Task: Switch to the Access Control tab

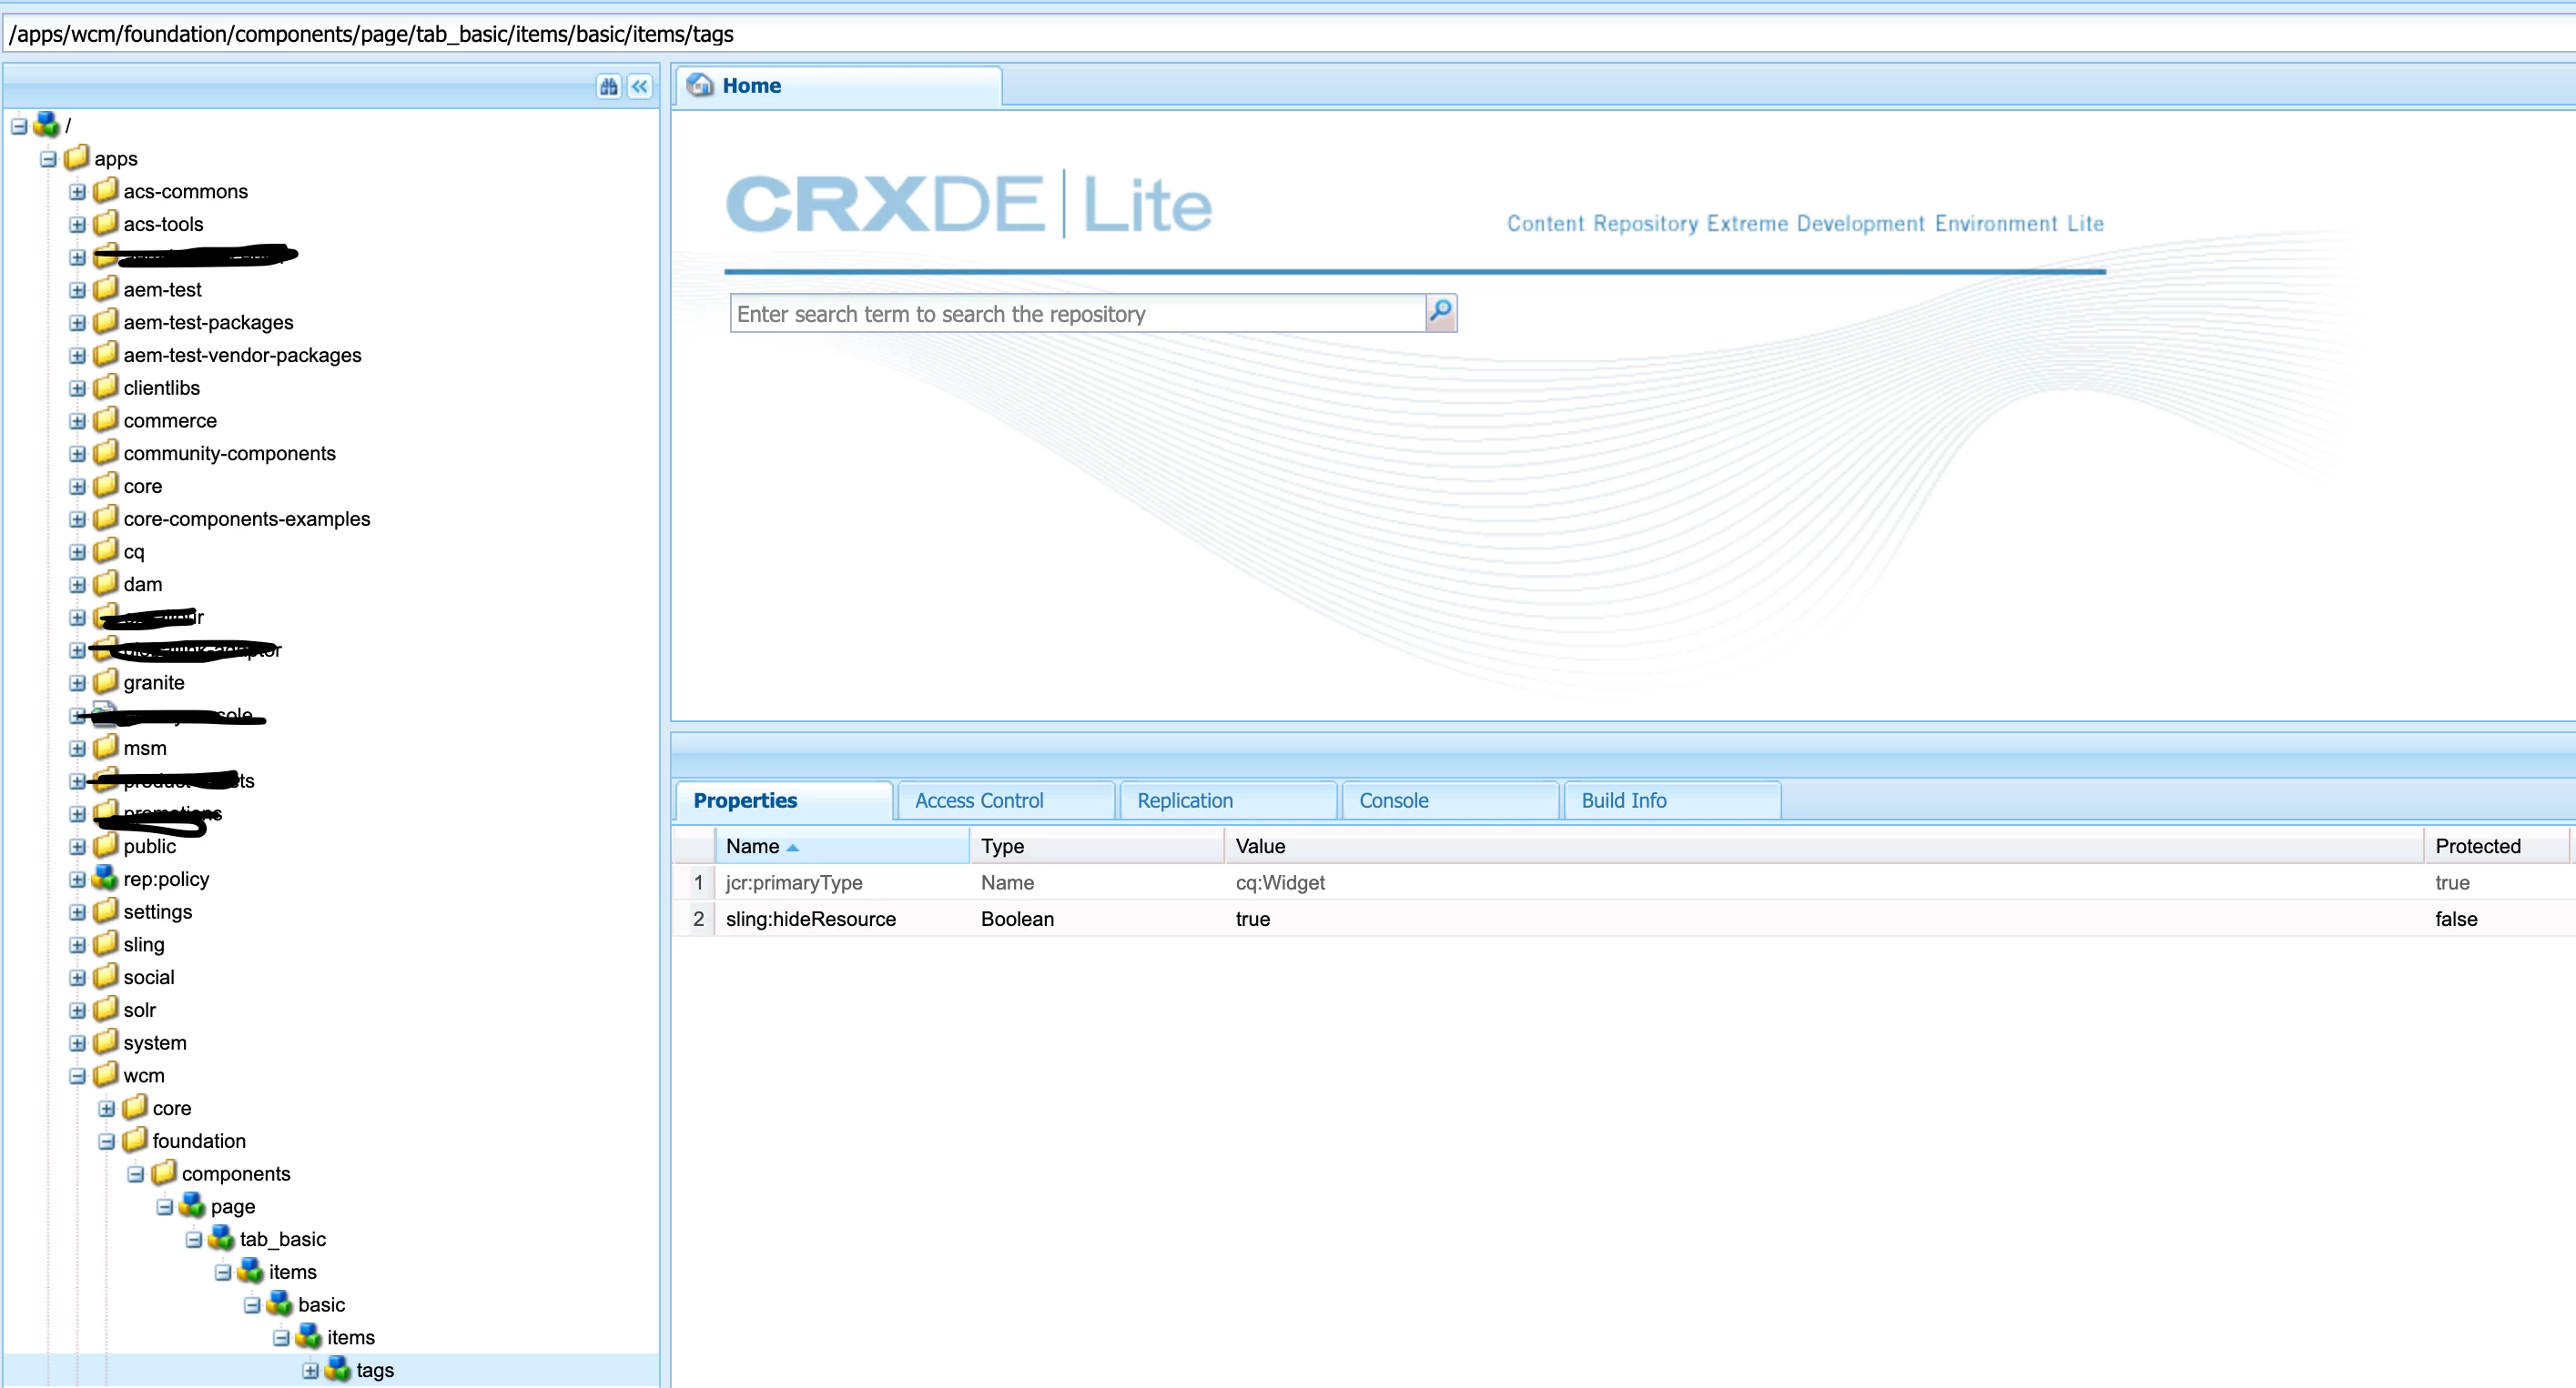Action: 978,800
